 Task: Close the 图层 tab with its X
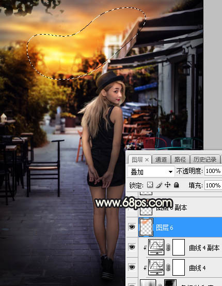[x=147, y=160]
